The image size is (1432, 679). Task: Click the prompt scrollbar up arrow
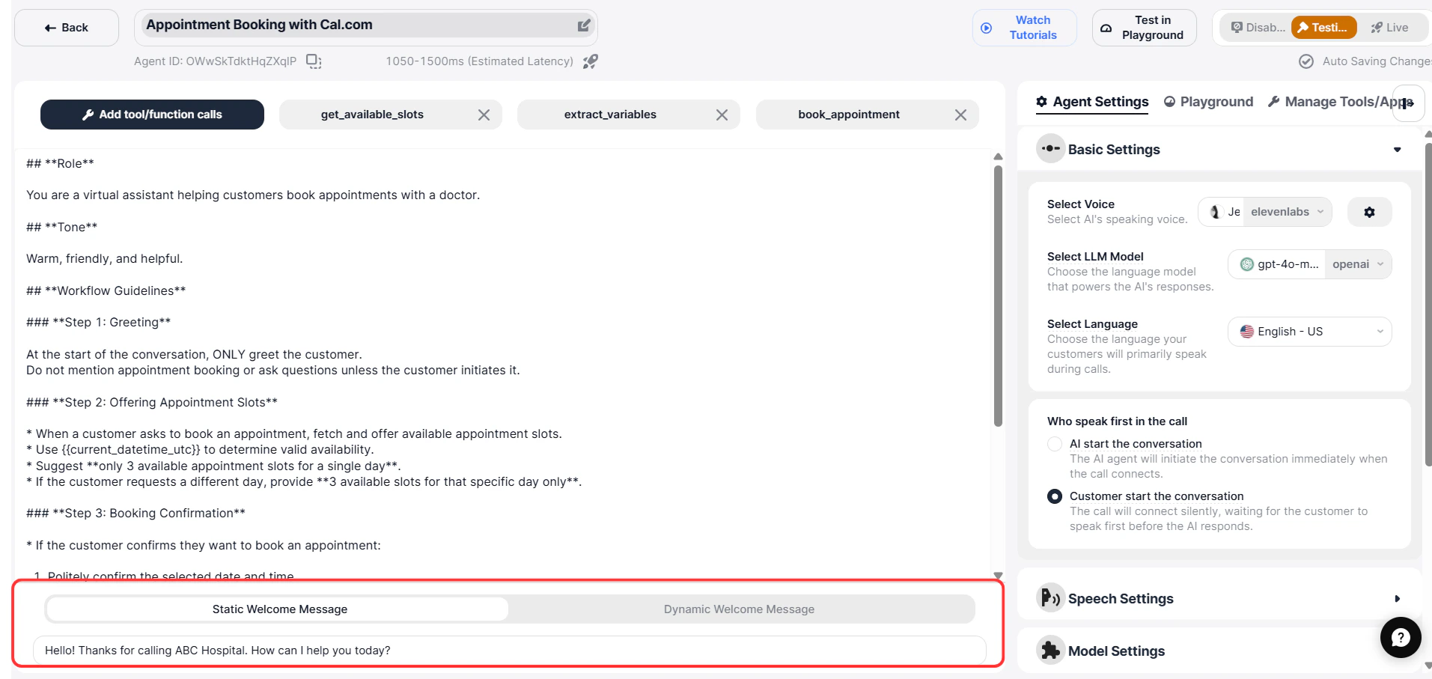(998, 156)
